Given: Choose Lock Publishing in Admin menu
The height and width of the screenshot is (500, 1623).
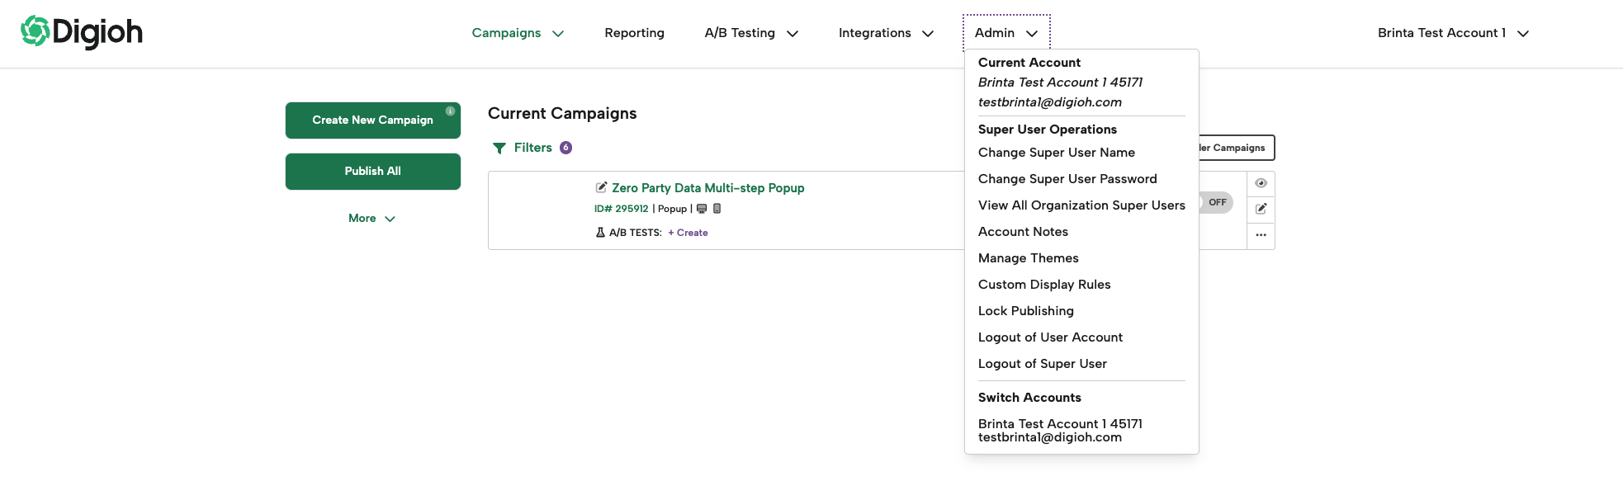Looking at the screenshot, I should pyautogui.click(x=1025, y=311).
